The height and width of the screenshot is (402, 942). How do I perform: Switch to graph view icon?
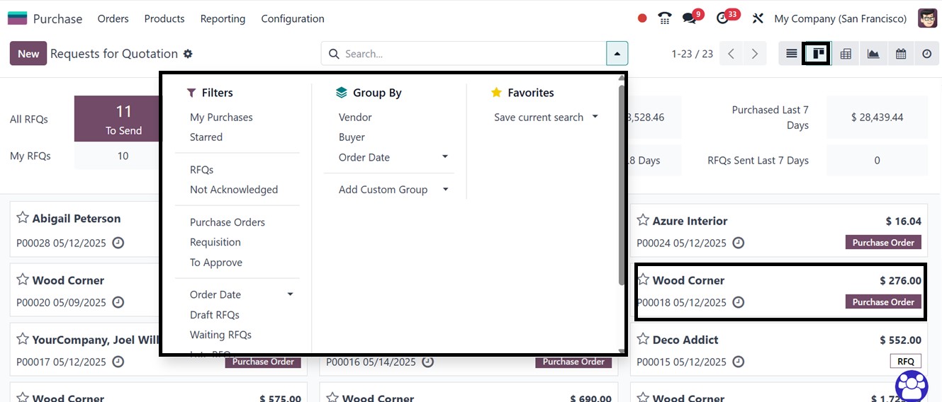873,54
